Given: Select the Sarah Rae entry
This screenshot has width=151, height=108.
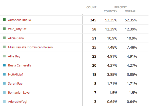Looking at the screenshot, I should (15, 83).
